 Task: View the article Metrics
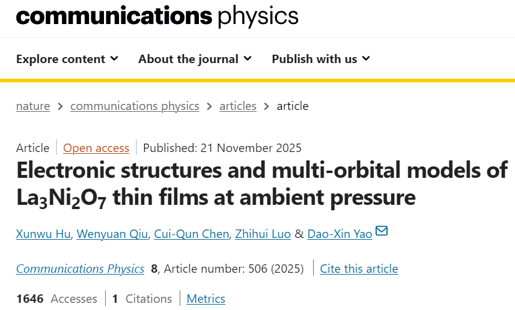click(x=206, y=299)
